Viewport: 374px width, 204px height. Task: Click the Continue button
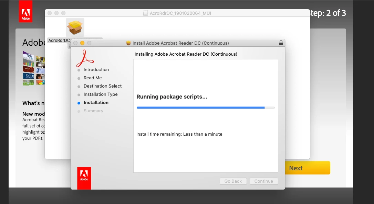point(263,181)
